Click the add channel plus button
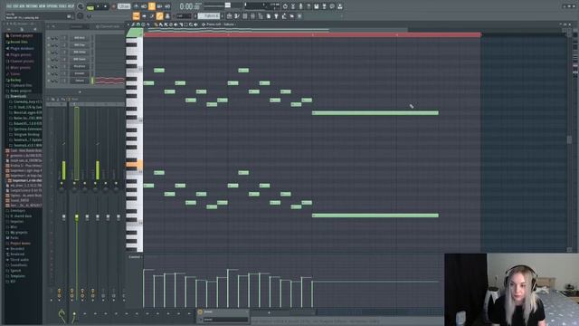The width and height of the screenshot is (579, 326). pyautogui.click(x=81, y=92)
